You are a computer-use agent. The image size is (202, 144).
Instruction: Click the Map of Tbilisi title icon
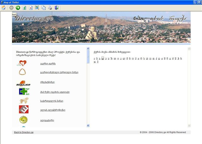point(2,2)
